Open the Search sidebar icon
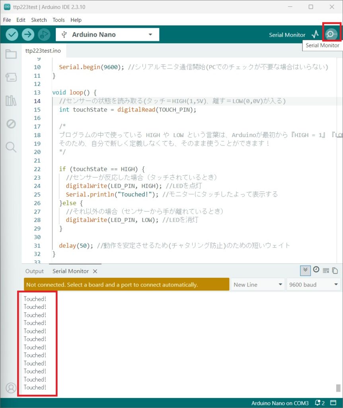Image resolution: width=343 pixels, height=408 pixels. (x=11, y=147)
